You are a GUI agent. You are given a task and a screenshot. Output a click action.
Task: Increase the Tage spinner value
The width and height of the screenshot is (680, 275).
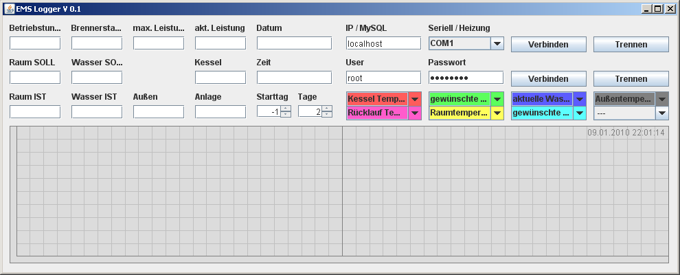click(328, 109)
